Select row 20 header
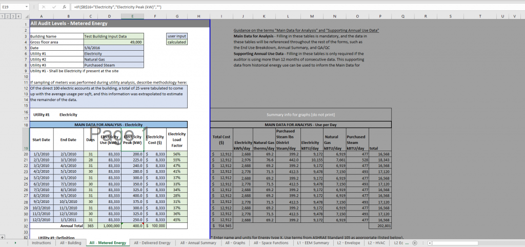The width and height of the screenshot is (525, 247). click(x=26, y=154)
